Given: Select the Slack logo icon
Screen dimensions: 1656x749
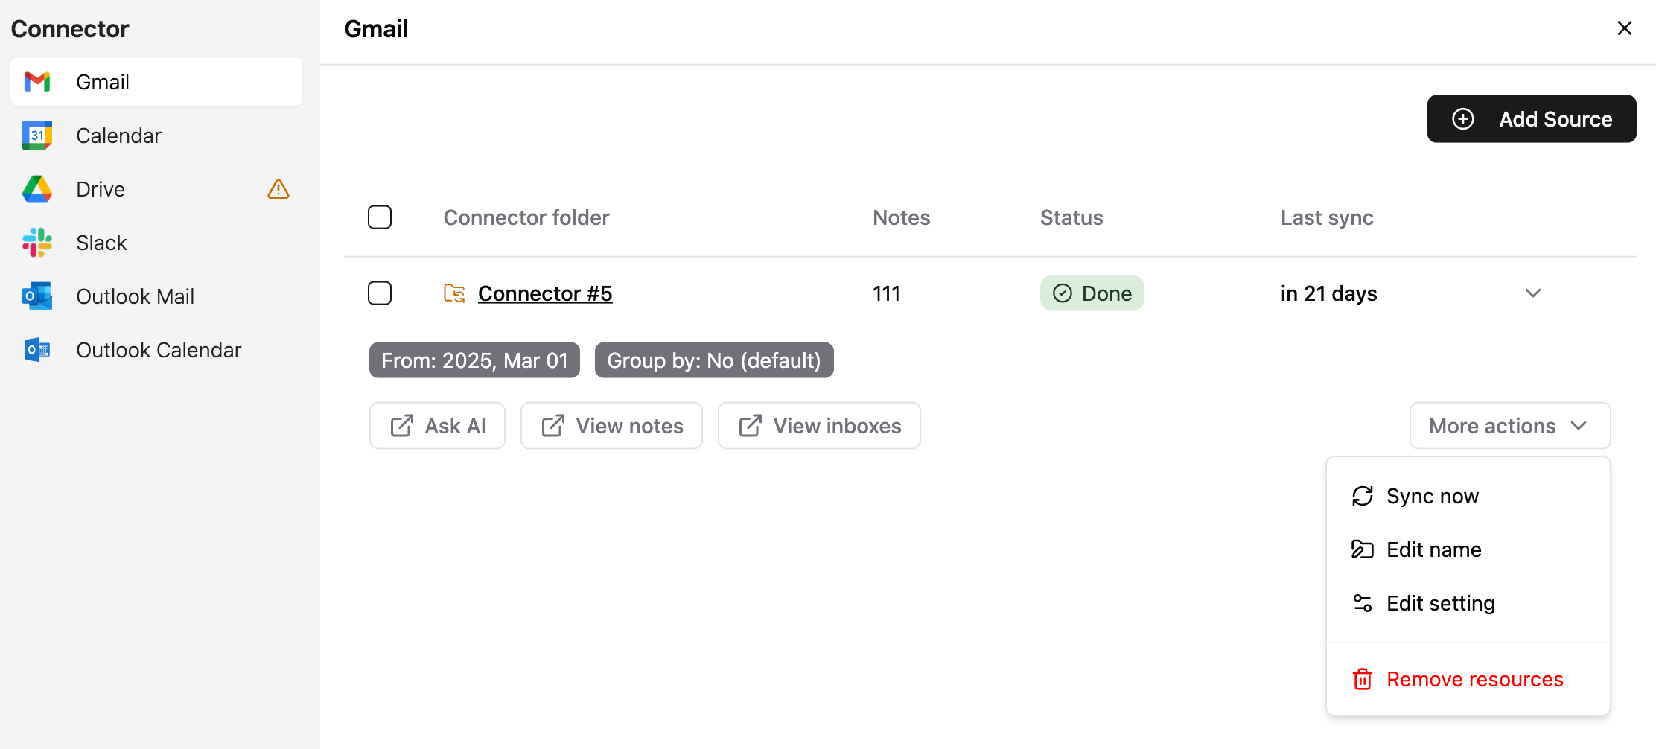Looking at the screenshot, I should [x=37, y=243].
